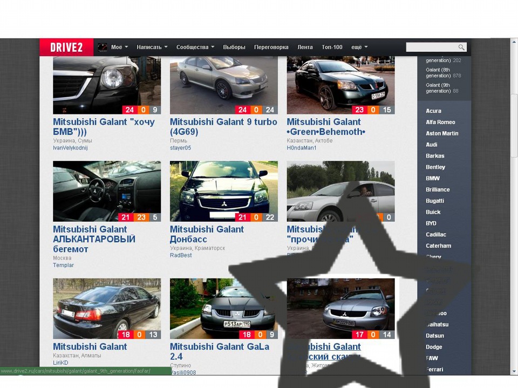Open the Лента feed
The image size is (518, 388).
[304, 47]
